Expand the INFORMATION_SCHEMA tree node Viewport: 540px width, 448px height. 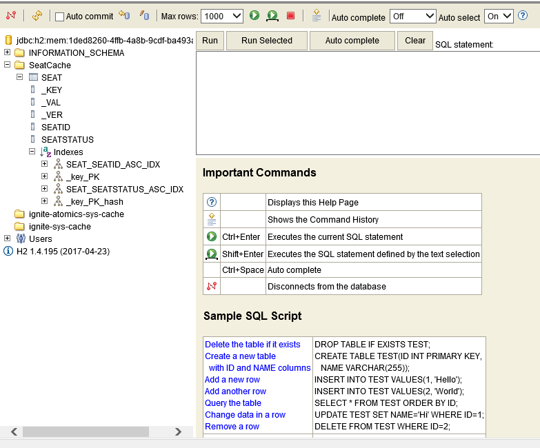click(8, 53)
